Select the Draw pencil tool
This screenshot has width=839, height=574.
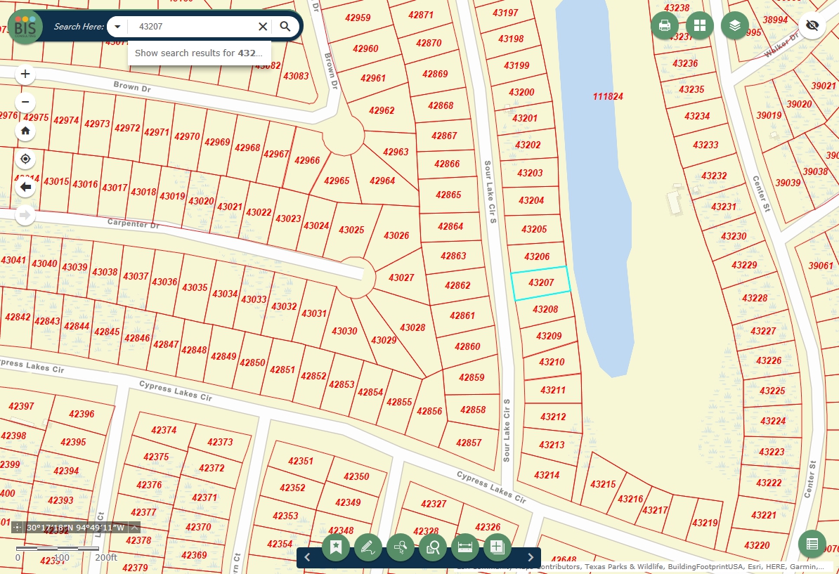tap(368, 547)
